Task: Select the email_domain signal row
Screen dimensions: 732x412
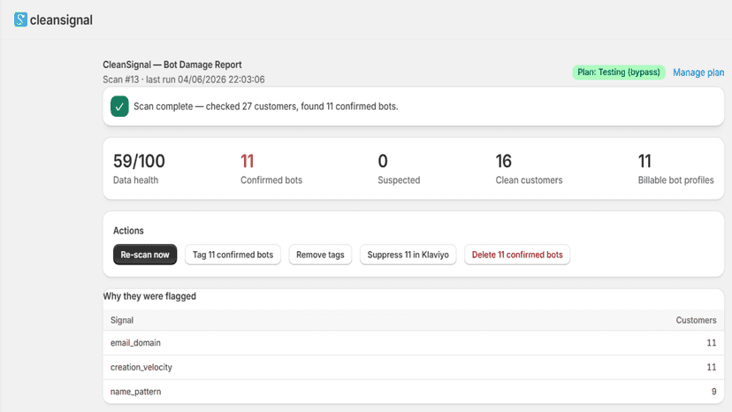Action: click(x=413, y=343)
